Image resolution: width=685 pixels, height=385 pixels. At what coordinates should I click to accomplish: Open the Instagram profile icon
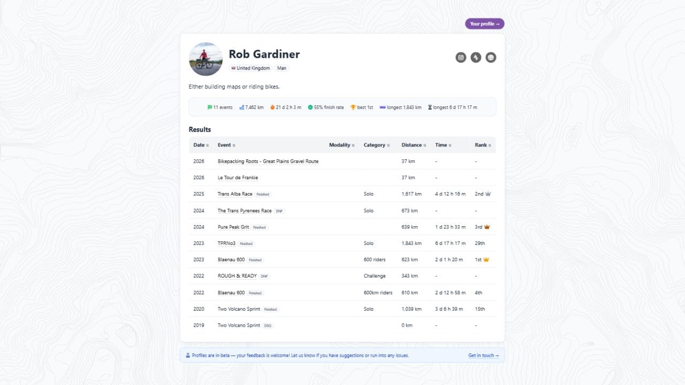pyautogui.click(x=461, y=57)
